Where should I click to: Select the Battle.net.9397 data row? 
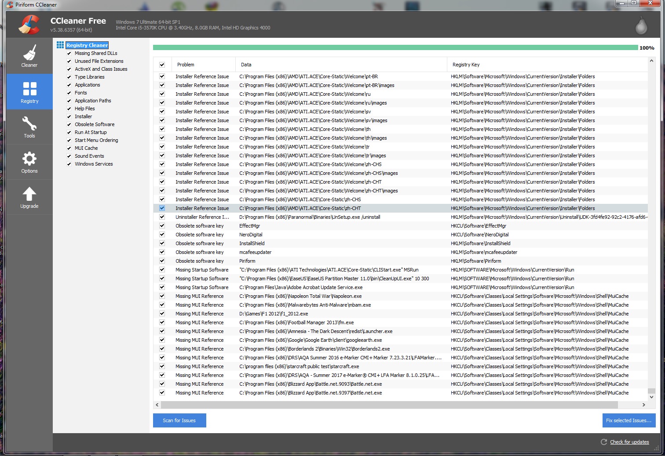(401, 393)
